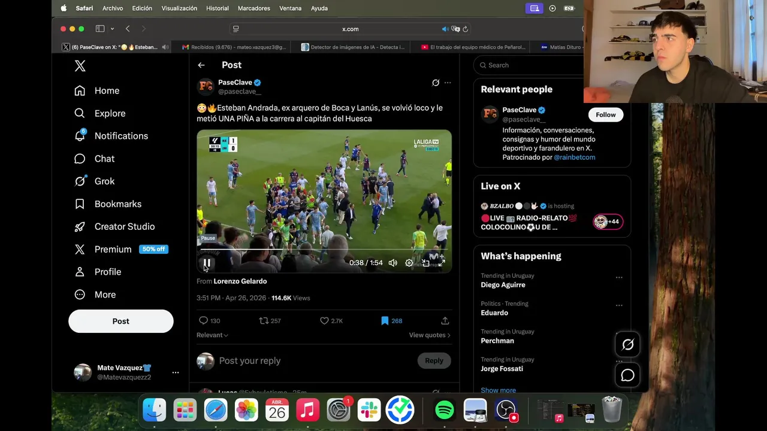
Task: Click Show more under What's happening
Action: pos(498,390)
